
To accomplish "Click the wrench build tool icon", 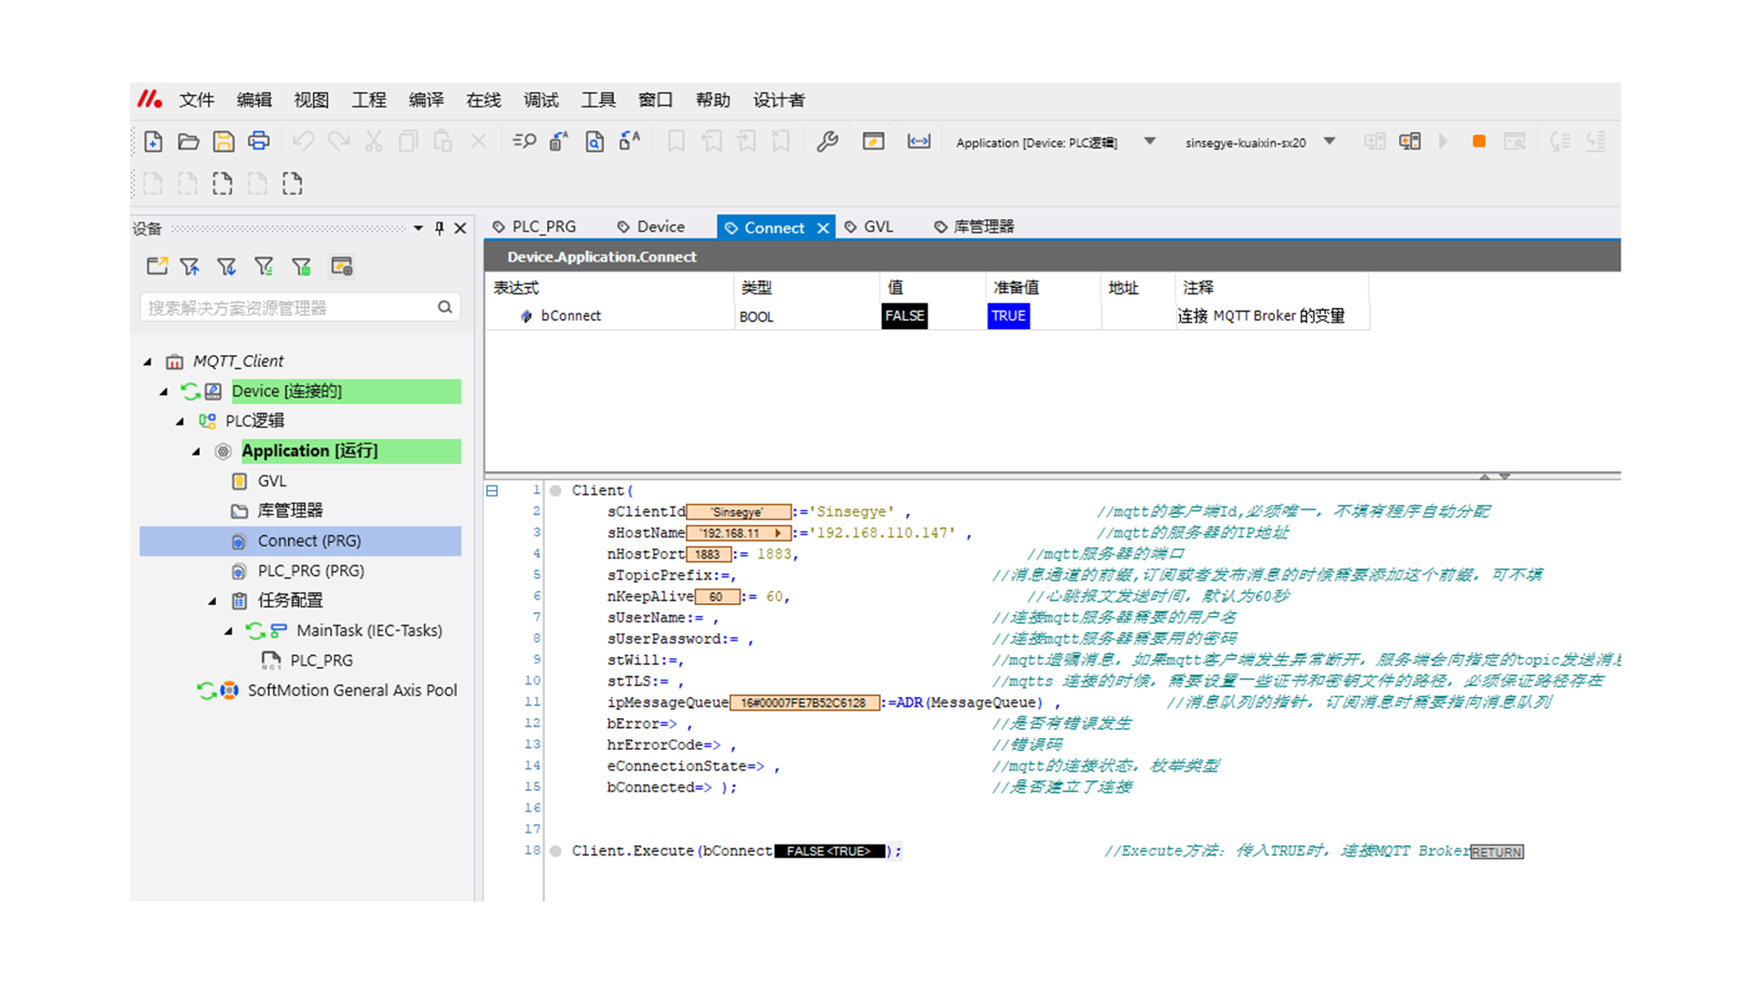I will coord(827,141).
